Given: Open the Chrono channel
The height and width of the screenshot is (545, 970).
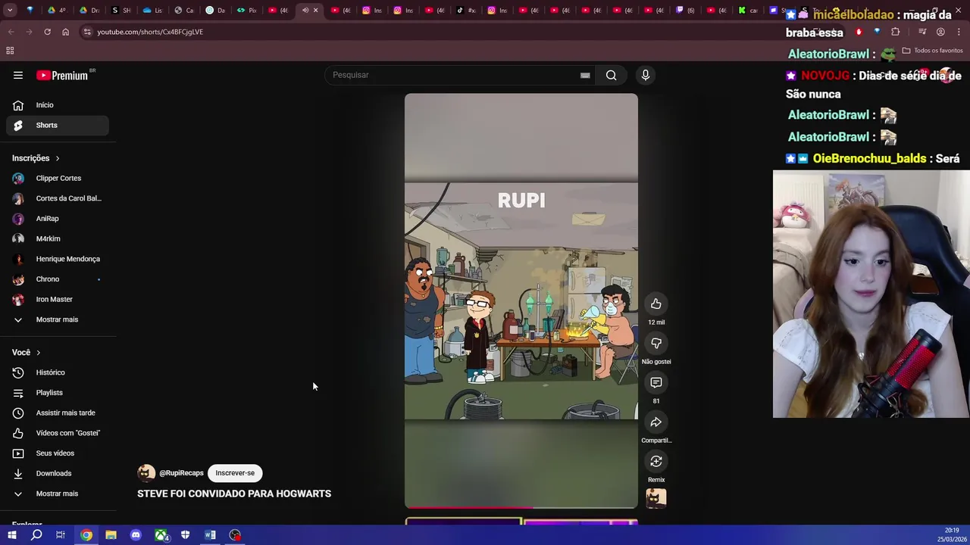Looking at the screenshot, I should pyautogui.click(x=58, y=279).
